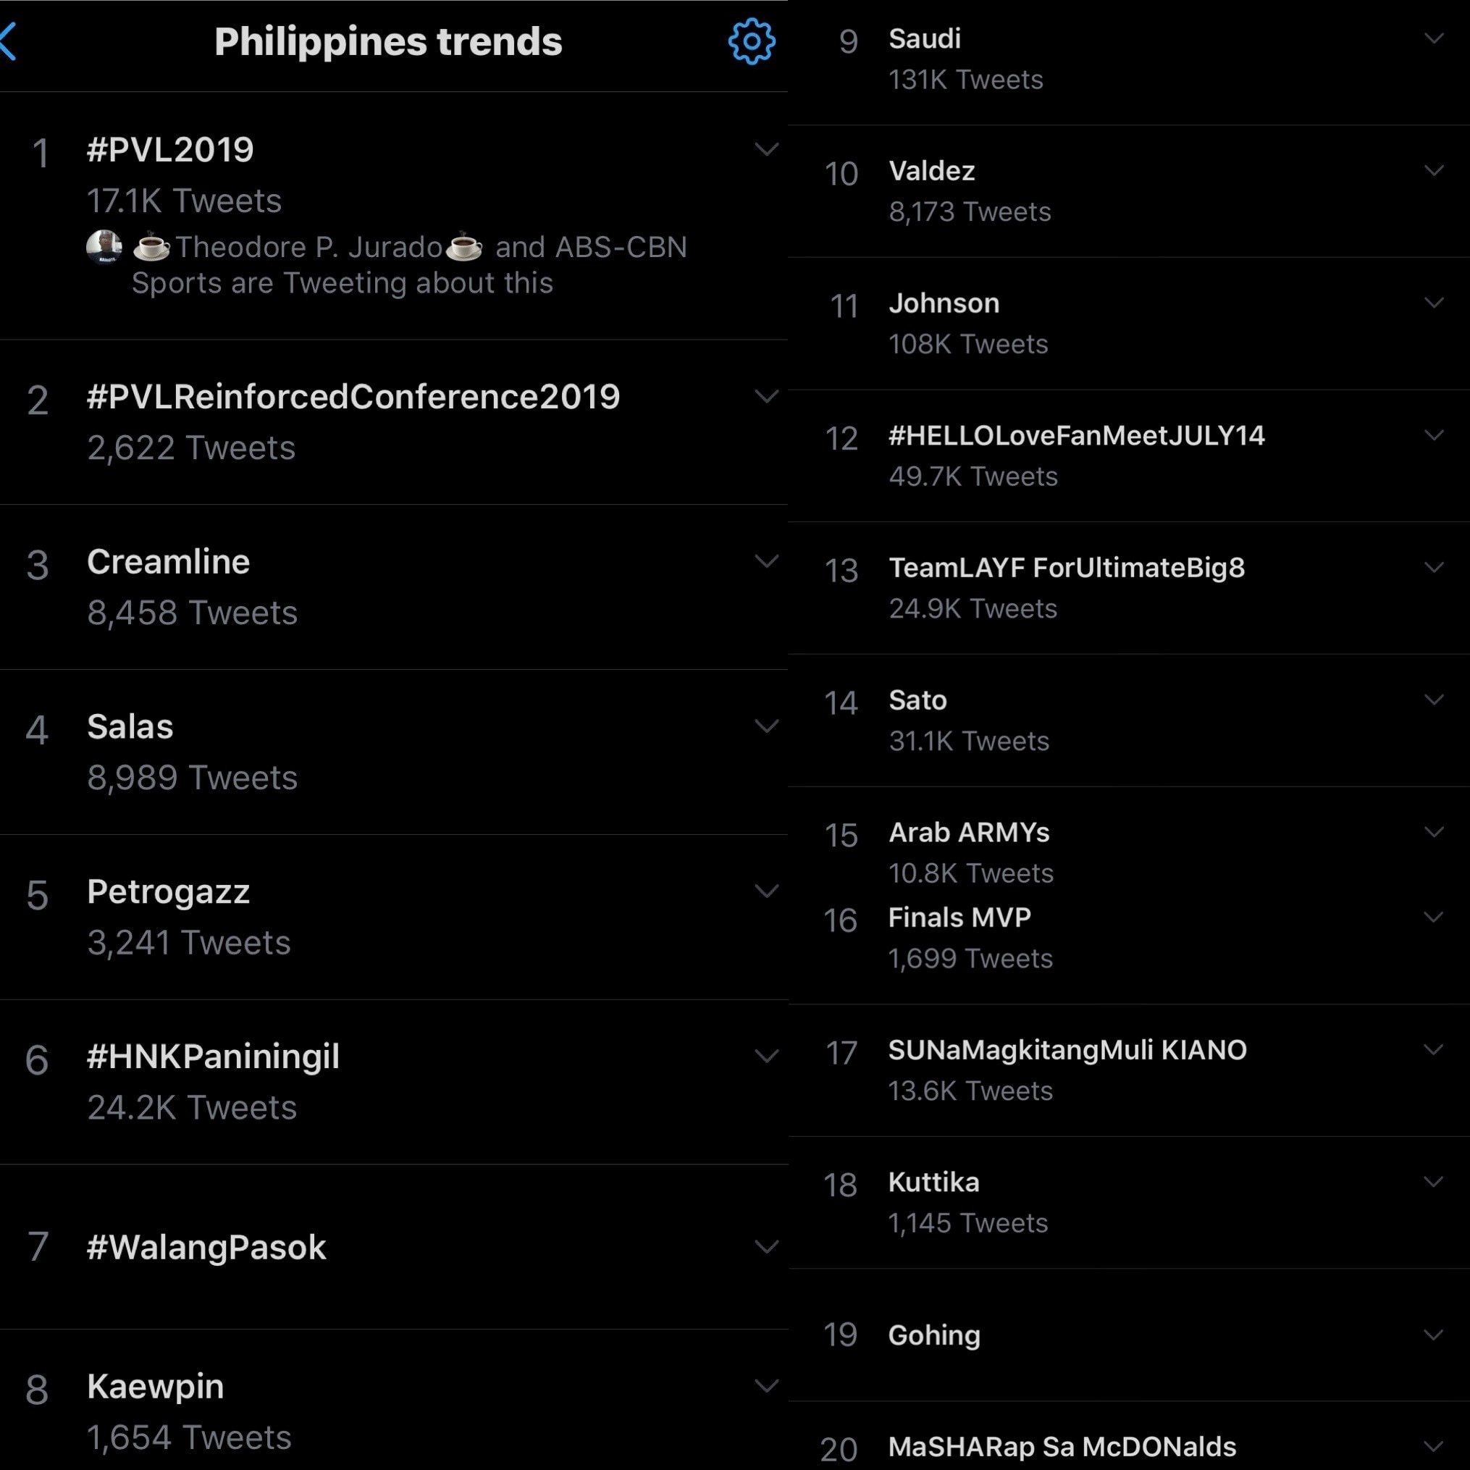This screenshot has width=1470, height=1470.
Task: Open the Arab ARMYs trend
Action: point(1129,852)
